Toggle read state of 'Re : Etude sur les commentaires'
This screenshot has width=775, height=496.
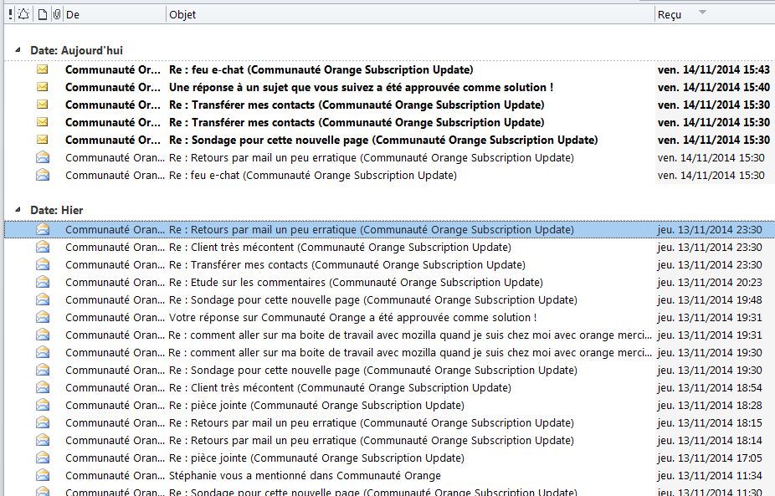(x=42, y=282)
